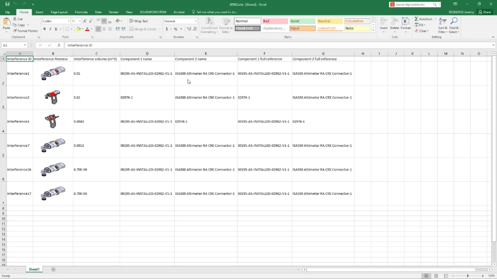Toggle Bold formatting

(44, 29)
